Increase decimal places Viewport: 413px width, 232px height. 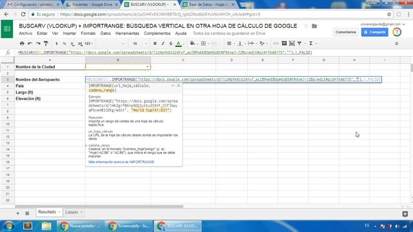[x=80, y=43]
